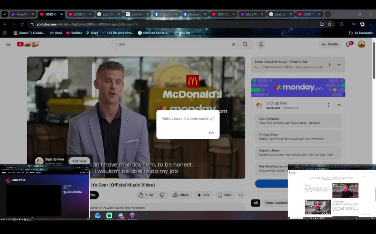Select the white webpage preview window
The height and width of the screenshot is (234, 376).
[x=331, y=192]
